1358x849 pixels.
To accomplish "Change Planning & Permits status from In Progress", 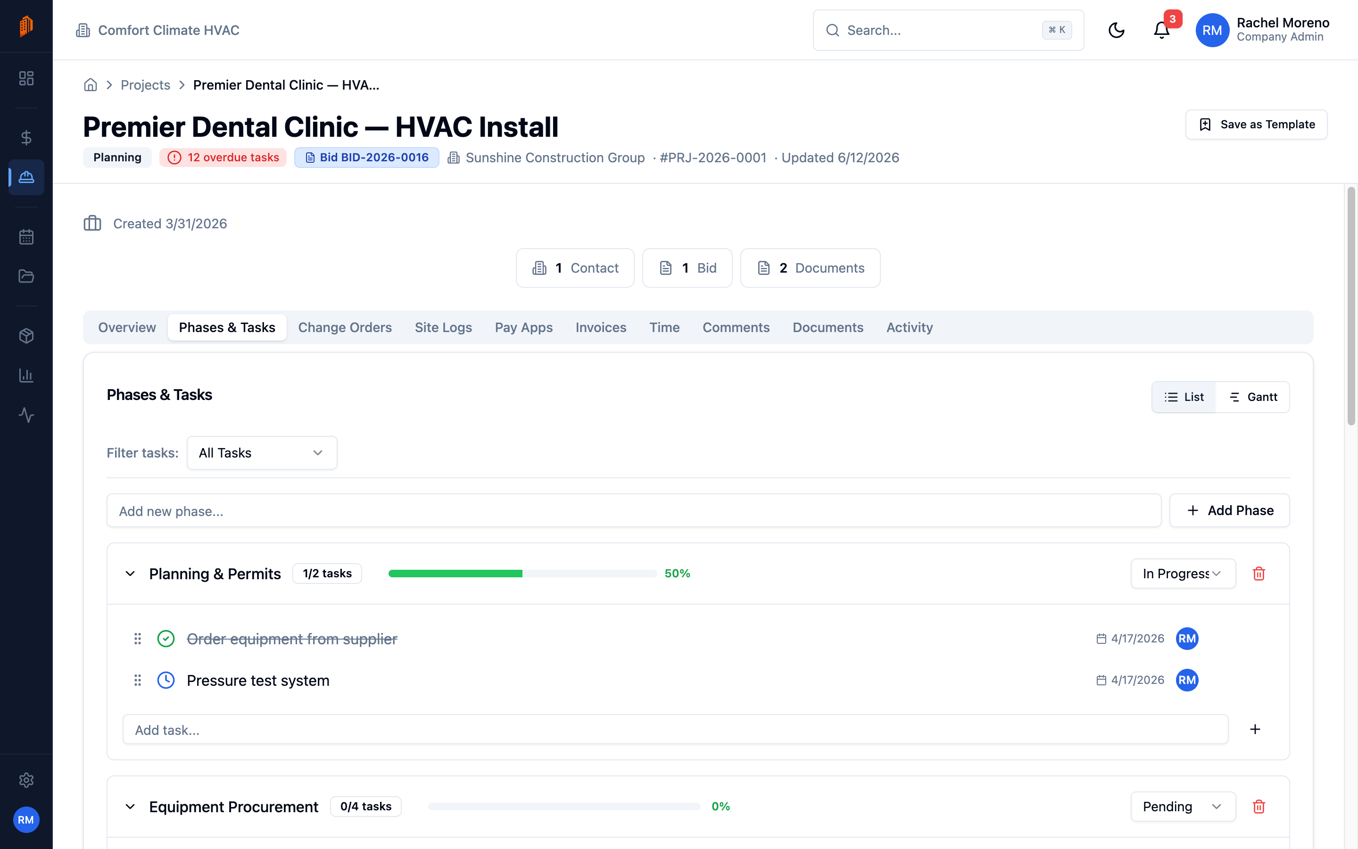I will tap(1183, 573).
